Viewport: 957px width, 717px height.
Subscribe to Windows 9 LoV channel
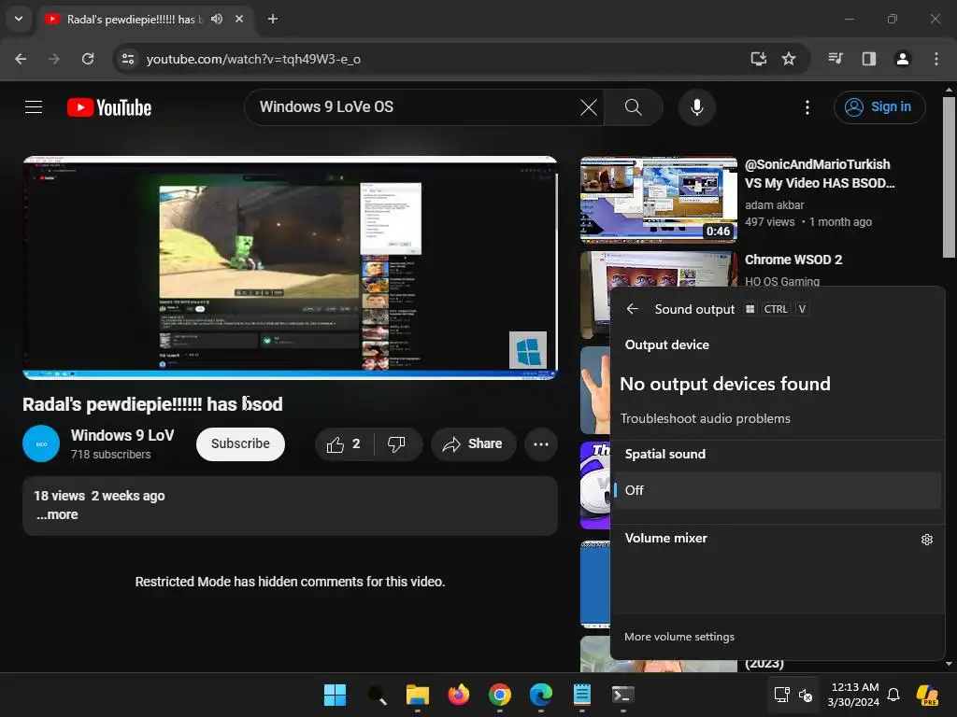(x=240, y=443)
